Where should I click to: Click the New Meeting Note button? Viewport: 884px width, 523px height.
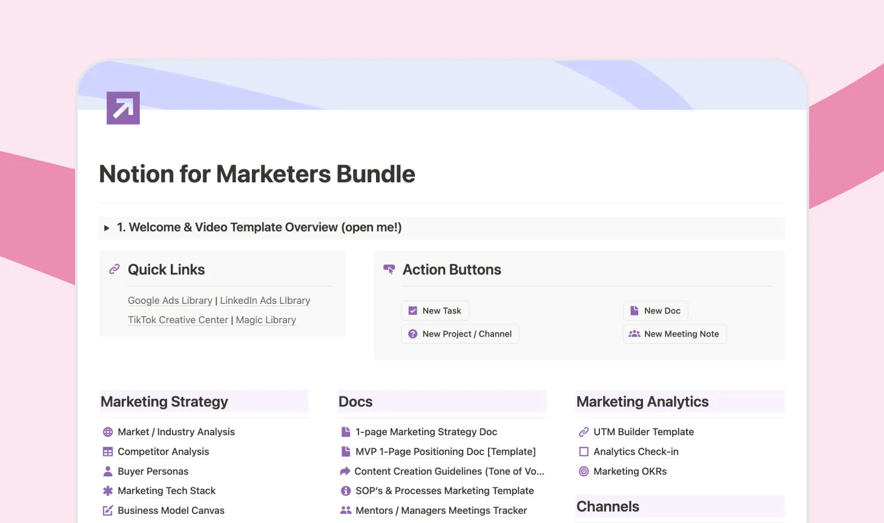674,334
